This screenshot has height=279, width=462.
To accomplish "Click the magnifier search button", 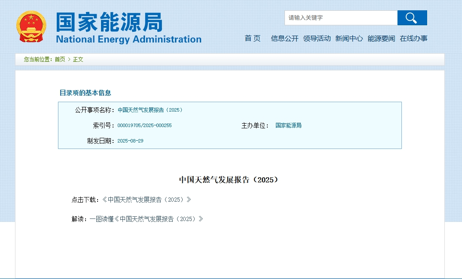I will click(412, 18).
